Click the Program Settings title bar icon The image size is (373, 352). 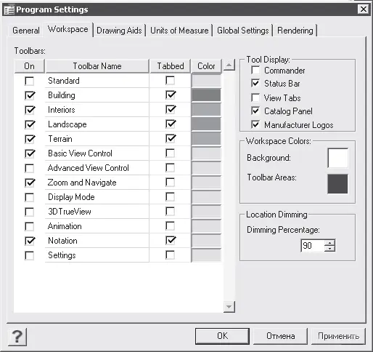point(9,9)
